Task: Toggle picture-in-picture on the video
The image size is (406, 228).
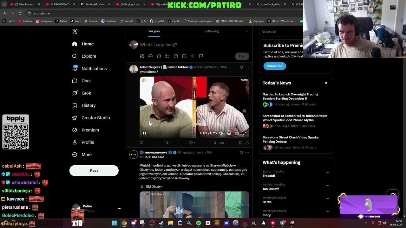Action: [237, 133]
